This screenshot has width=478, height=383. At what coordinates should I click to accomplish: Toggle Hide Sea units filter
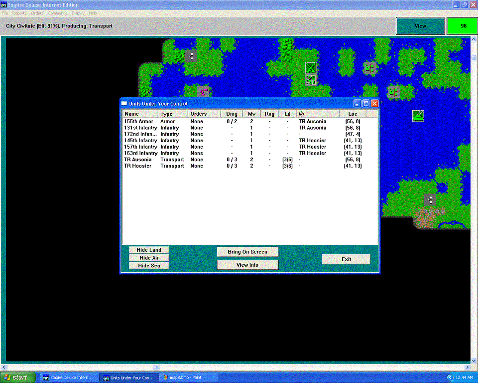pyautogui.click(x=148, y=266)
